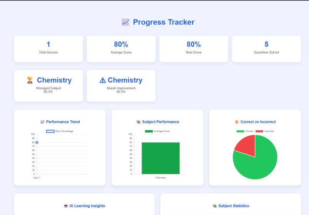This screenshot has width=309, height=215.
Task: Click the green Chemistry bar in Subject Performance
Action: 161,158
